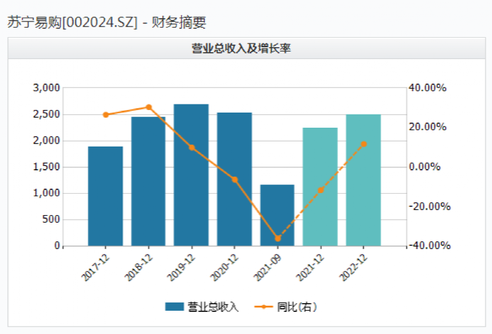Click the 2021-09 revenue bar

[277, 215]
